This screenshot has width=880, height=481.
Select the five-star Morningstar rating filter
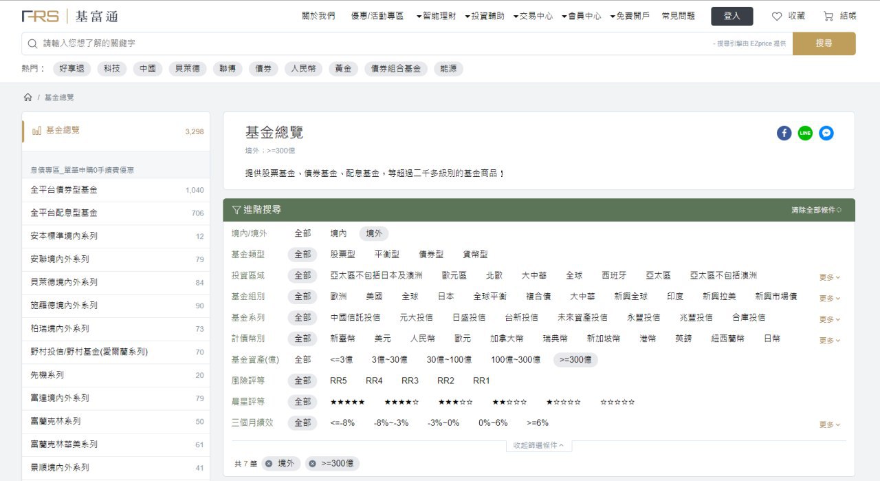point(347,402)
